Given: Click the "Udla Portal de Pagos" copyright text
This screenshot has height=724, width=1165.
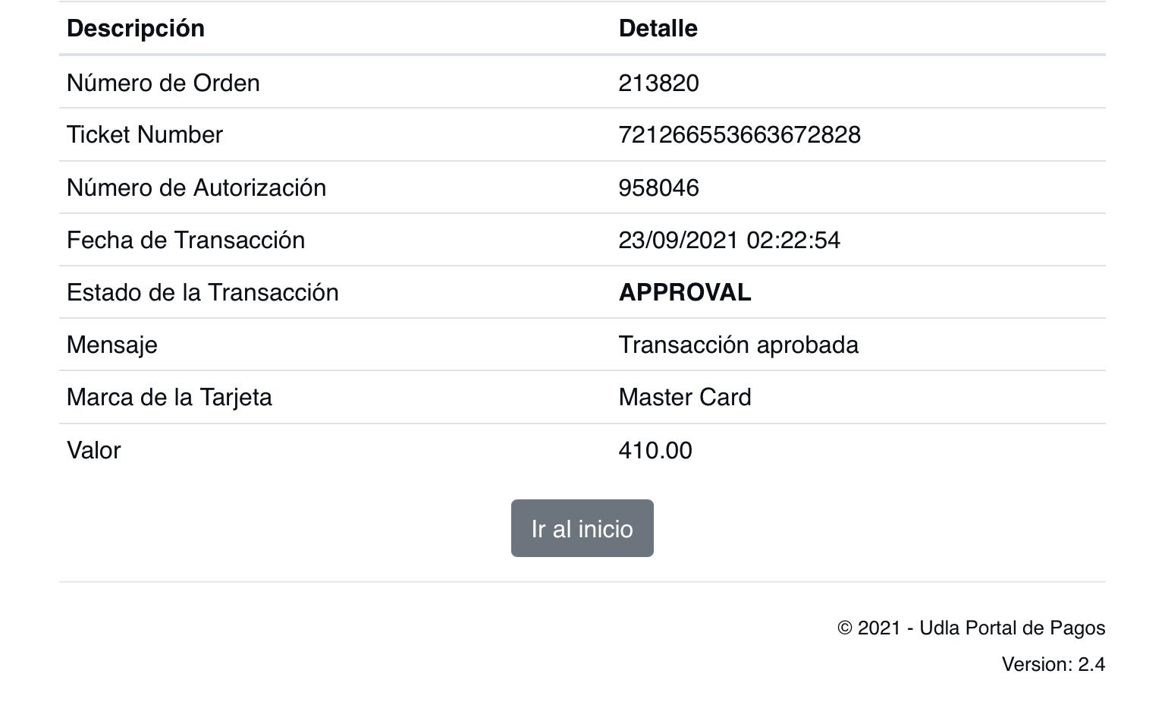Looking at the screenshot, I should click(971, 628).
